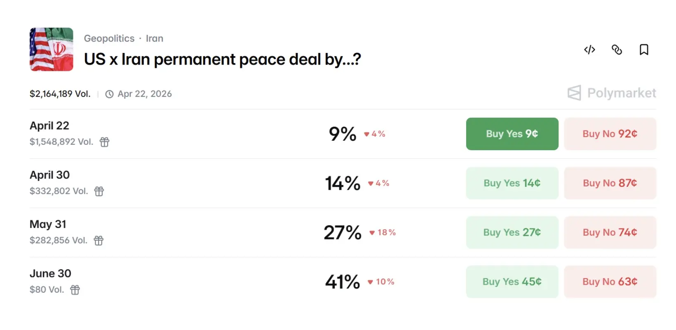Buy Yes at 14¢ for April 30

pos(512,183)
